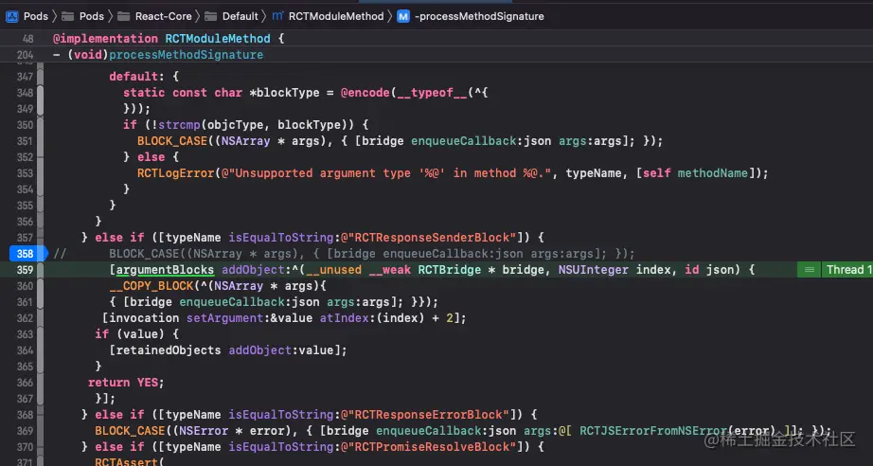Click the Default folder icon

(211, 16)
